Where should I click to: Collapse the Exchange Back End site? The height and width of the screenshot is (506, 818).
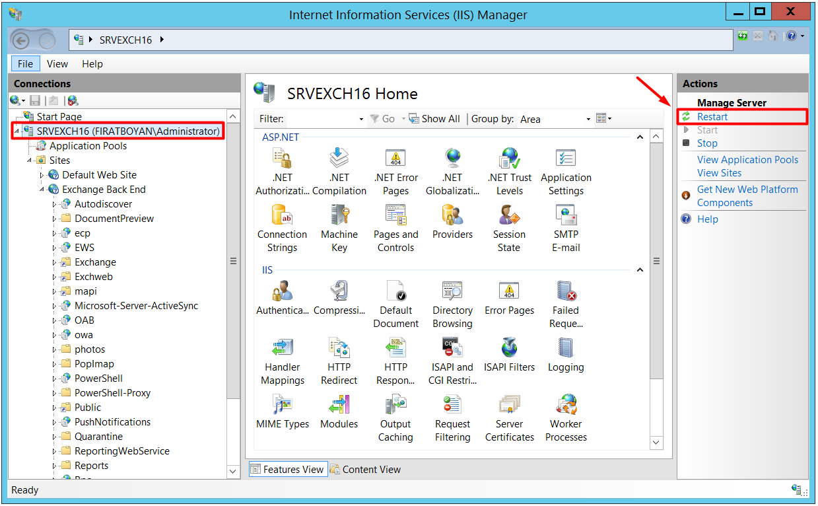click(42, 190)
